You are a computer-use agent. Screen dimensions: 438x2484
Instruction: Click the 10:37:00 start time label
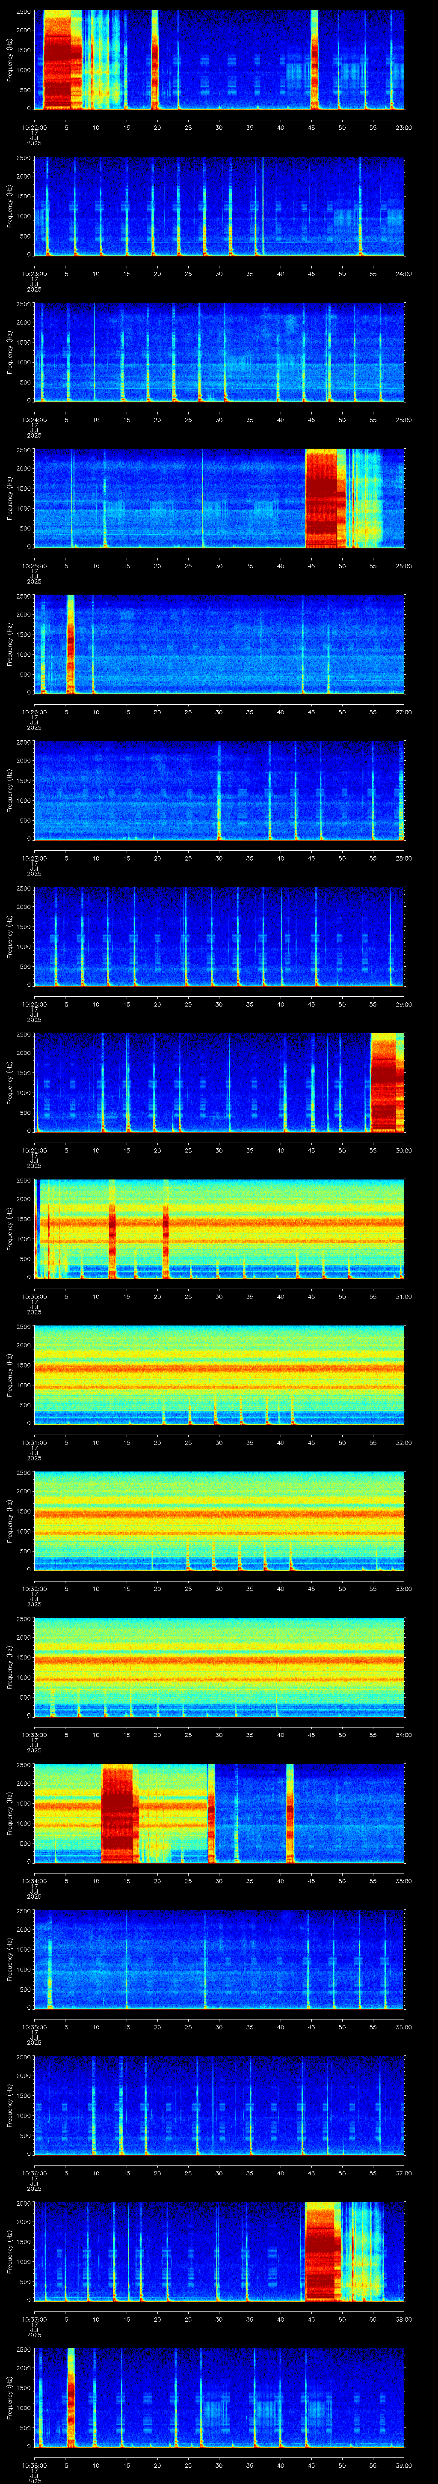point(34,2319)
